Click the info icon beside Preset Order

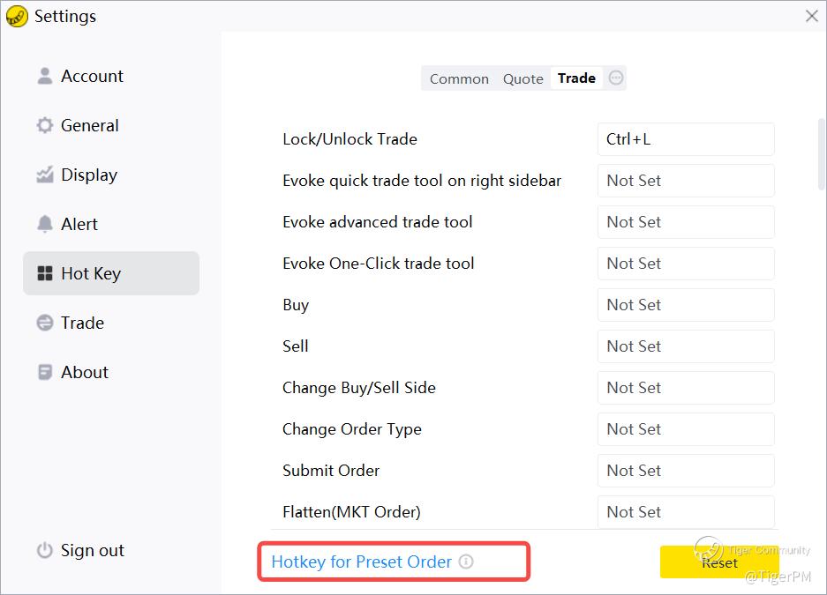pos(466,562)
